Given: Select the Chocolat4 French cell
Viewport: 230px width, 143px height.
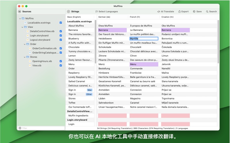Looking at the screenshot, I should pyautogui.click(x=144, y=47).
